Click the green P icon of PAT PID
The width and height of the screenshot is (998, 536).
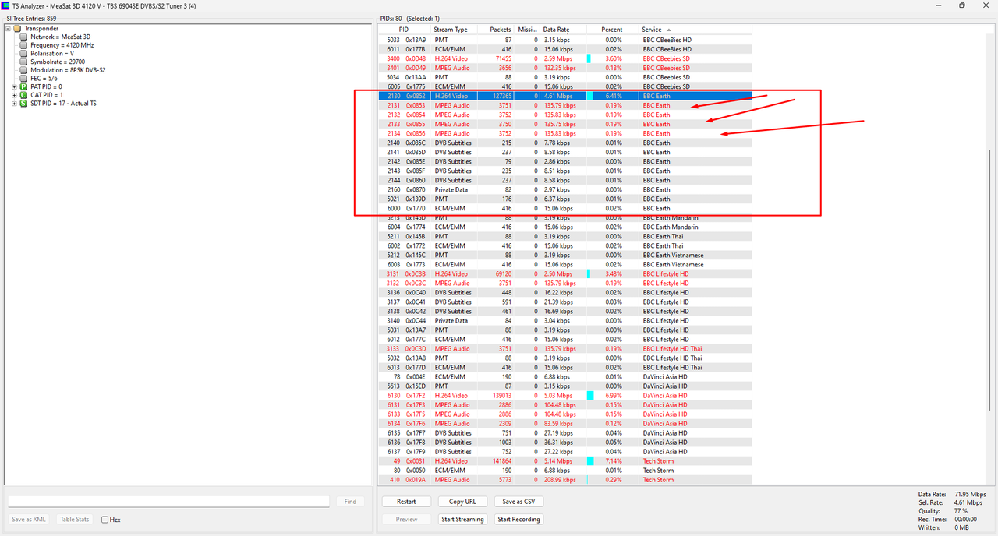23,86
